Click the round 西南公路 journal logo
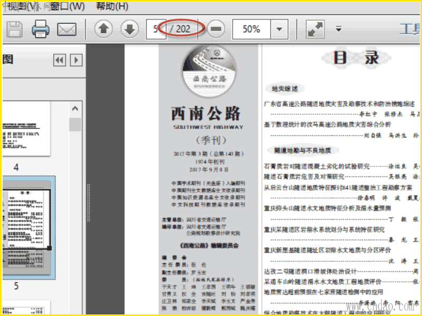 209,72
